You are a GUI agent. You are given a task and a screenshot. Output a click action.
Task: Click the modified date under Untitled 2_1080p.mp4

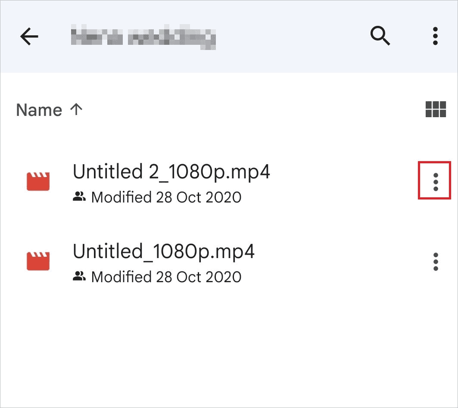(166, 198)
